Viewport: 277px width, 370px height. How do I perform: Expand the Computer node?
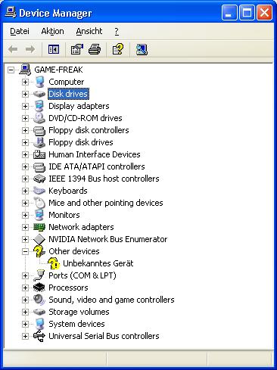coord(25,82)
